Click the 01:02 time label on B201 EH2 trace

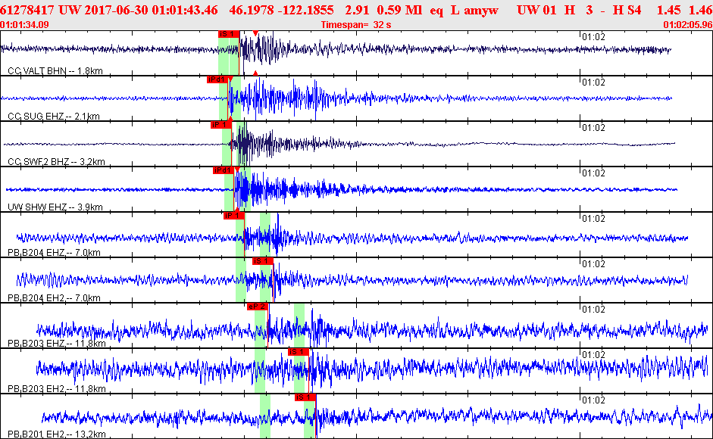click(594, 400)
